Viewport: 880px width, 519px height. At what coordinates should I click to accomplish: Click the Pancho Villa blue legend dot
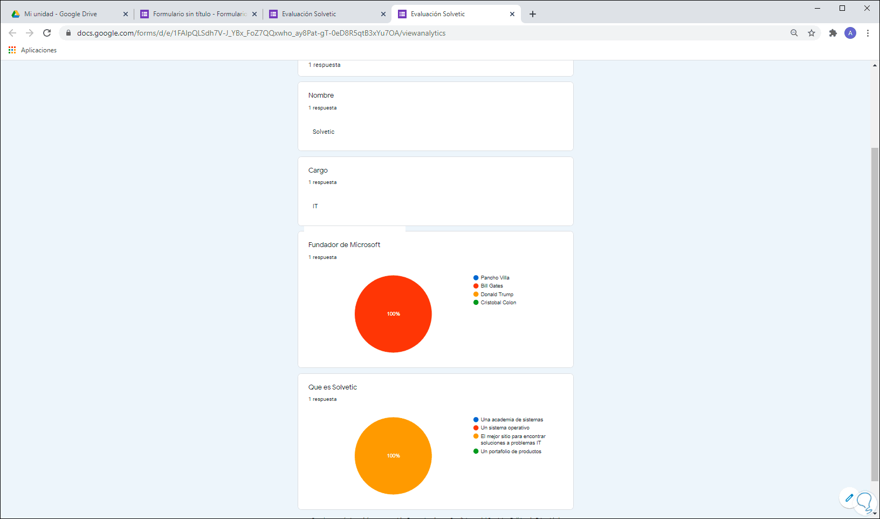pyautogui.click(x=476, y=278)
